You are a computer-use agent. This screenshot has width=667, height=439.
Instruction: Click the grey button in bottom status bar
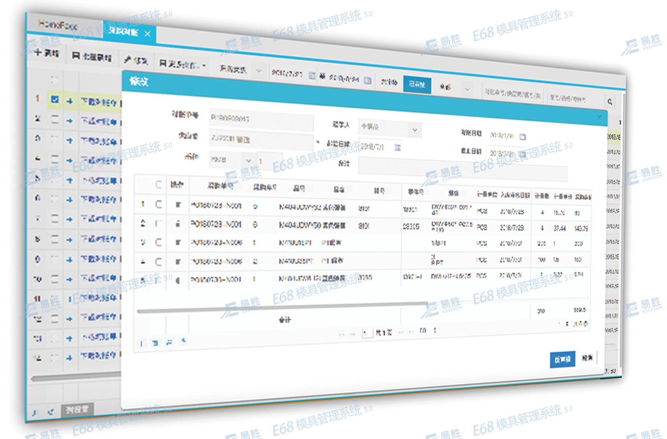(78, 409)
